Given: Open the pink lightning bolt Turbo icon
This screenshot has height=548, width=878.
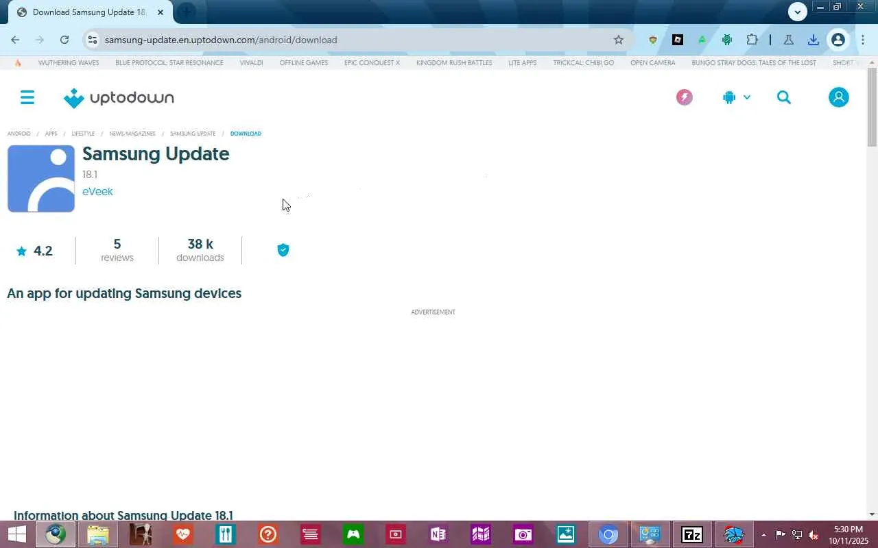Looking at the screenshot, I should [684, 97].
